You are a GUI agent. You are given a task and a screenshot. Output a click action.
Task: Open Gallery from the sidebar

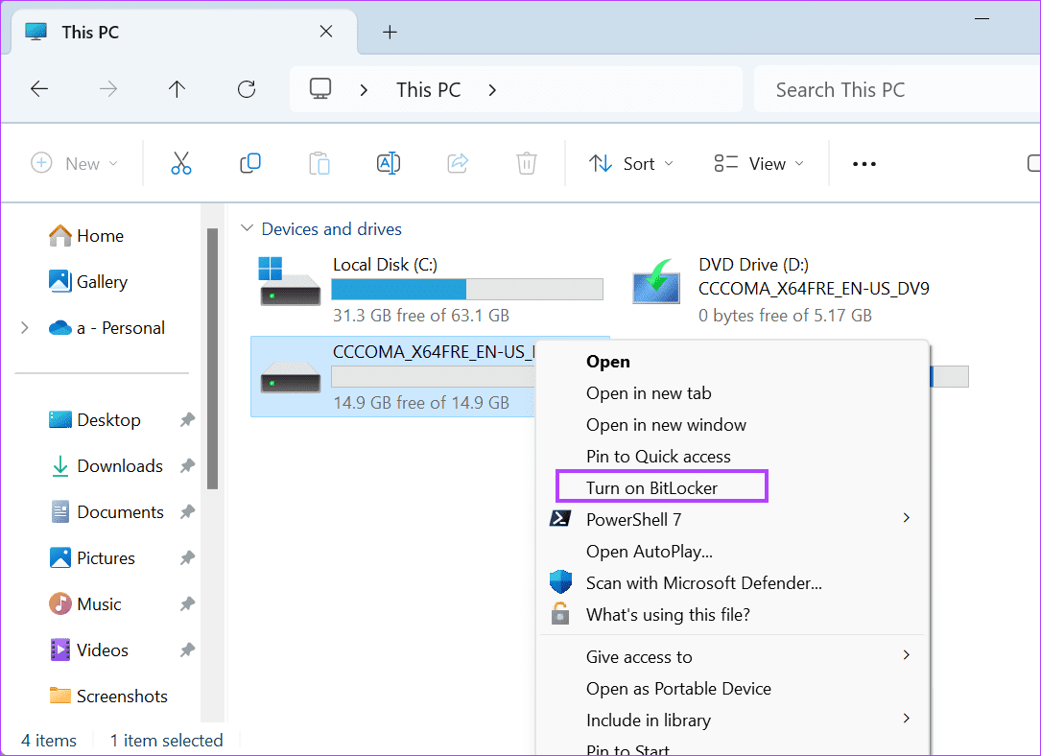tap(100, 281)
